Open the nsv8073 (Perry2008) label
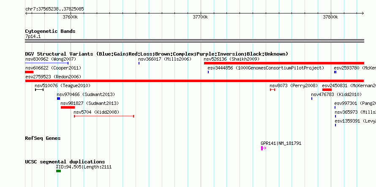Image resolution: width=376 pixels, height=187 pixels. 294,85
